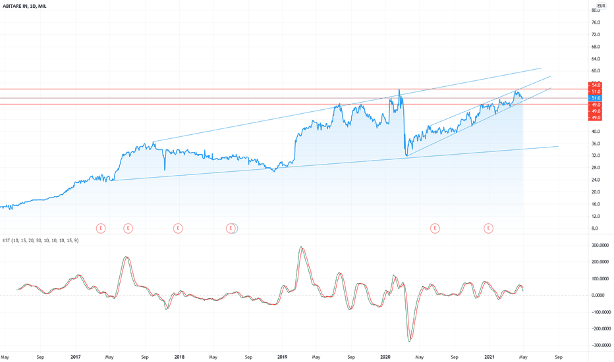The width and height of the screenshot is (614, 362).
Task: Click the 300.0000 KST scale value
Action: coord(600,246)
